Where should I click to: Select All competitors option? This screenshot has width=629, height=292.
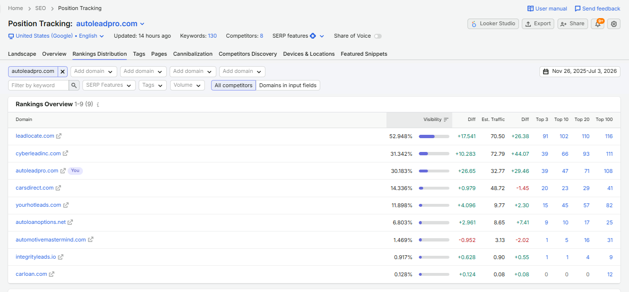click(x=233, y=85)
